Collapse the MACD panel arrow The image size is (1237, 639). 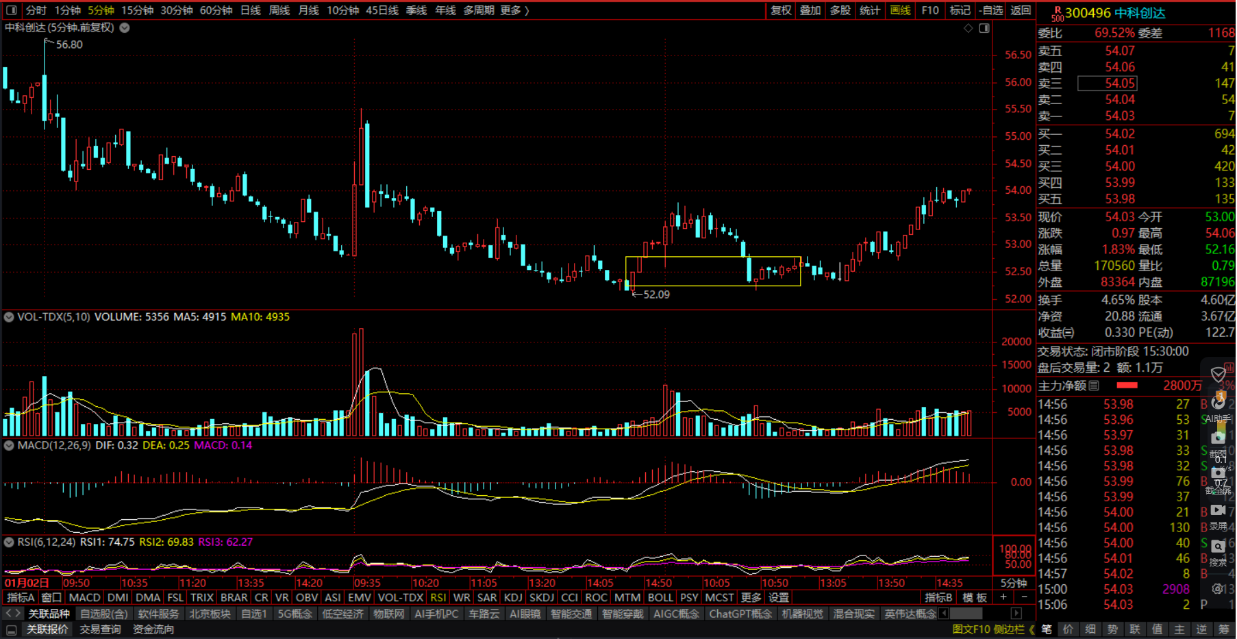pyautogui.click(x=9, y=445)
